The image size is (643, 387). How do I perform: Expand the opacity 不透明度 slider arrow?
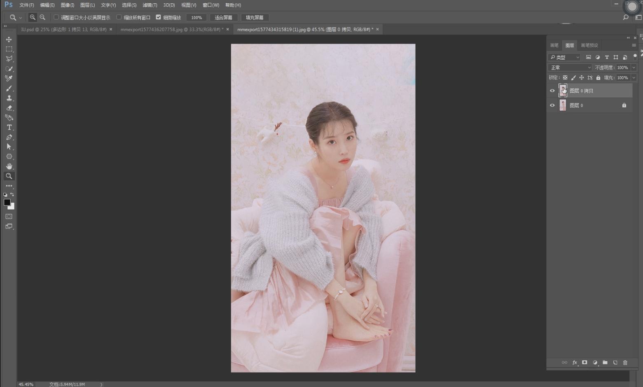coord(634,68)
